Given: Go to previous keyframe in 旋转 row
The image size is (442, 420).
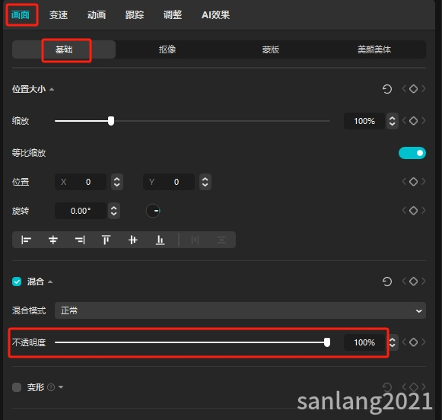Looking at the screenshot, I should 404,210.
